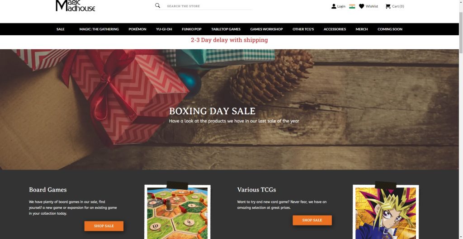
Task: Click the magnifying glass search icon
Action: [158, 5]
